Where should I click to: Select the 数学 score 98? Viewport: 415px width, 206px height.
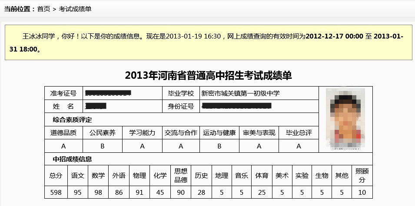(x=98, y=192)
